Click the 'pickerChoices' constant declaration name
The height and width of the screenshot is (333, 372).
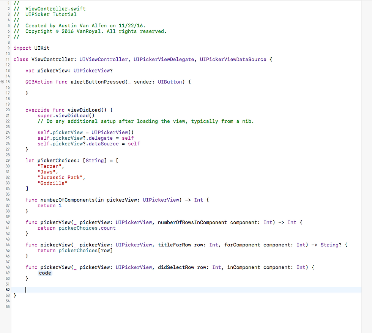pos(57,161)
